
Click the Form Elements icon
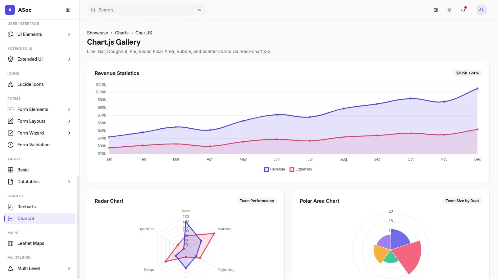pos(11,109)
